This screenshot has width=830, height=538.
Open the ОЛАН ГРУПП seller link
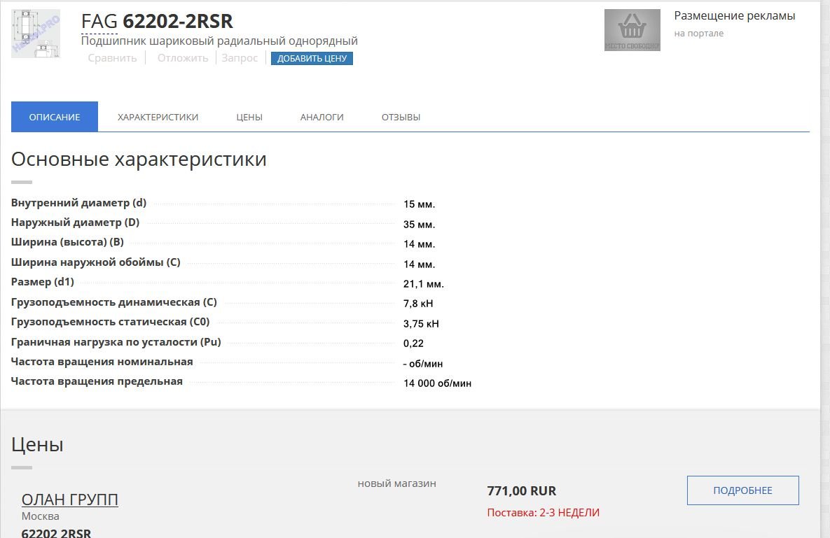coord(70,500)
